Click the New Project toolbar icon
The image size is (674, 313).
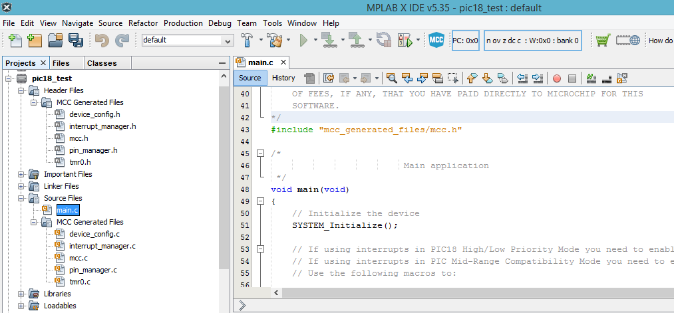(35, 40)
